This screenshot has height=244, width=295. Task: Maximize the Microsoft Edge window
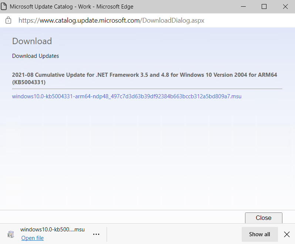tap(264, 7)
